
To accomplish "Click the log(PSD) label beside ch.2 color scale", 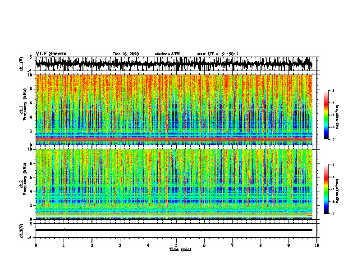I will click(x=338, y=191).
